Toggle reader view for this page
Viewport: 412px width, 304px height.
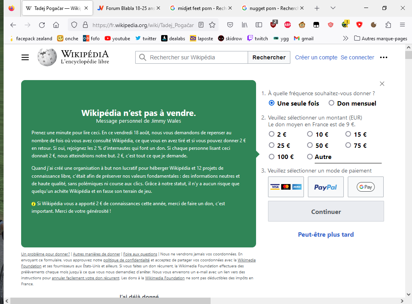(201, 25)
